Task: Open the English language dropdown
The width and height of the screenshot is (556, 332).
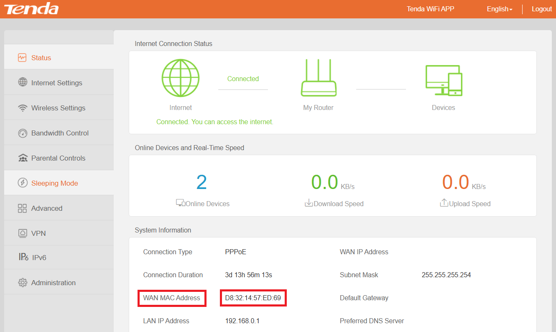Action: coord(500,9)
